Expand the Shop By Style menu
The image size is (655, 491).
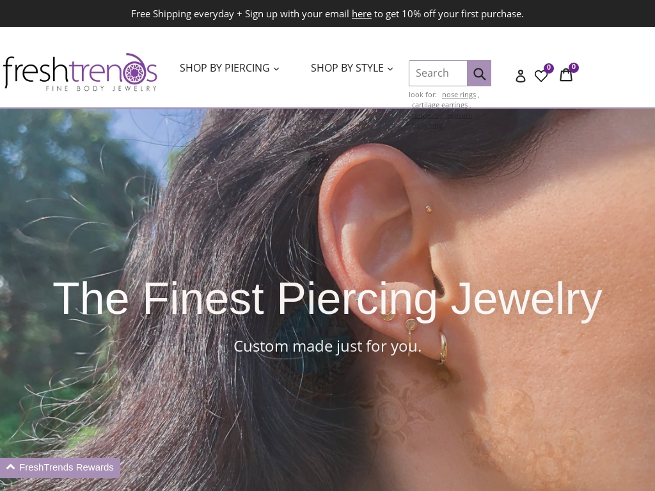352,68
